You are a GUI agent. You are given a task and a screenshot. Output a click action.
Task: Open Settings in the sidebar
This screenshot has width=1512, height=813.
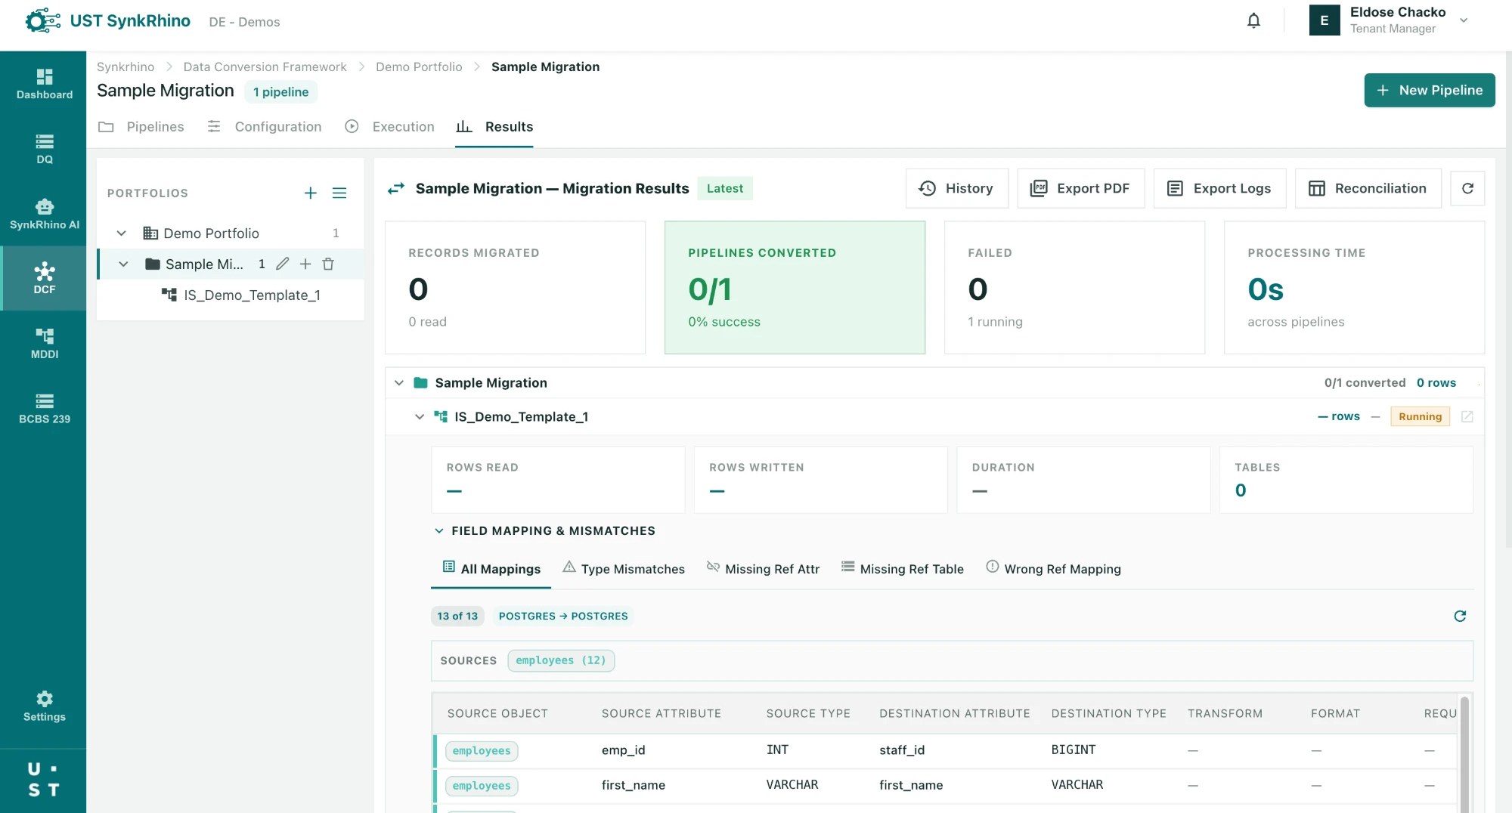tap(44, 706)
